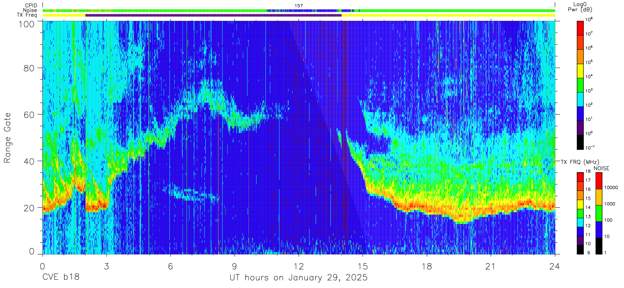Click the CPID value '157'

299,6
